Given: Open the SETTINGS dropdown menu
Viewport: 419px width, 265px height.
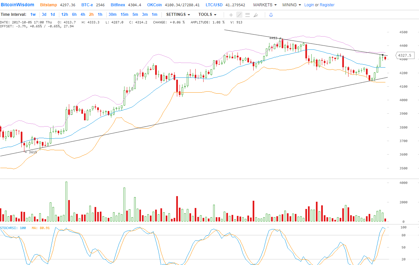Looking at the screenshot, I should [178, 15].
